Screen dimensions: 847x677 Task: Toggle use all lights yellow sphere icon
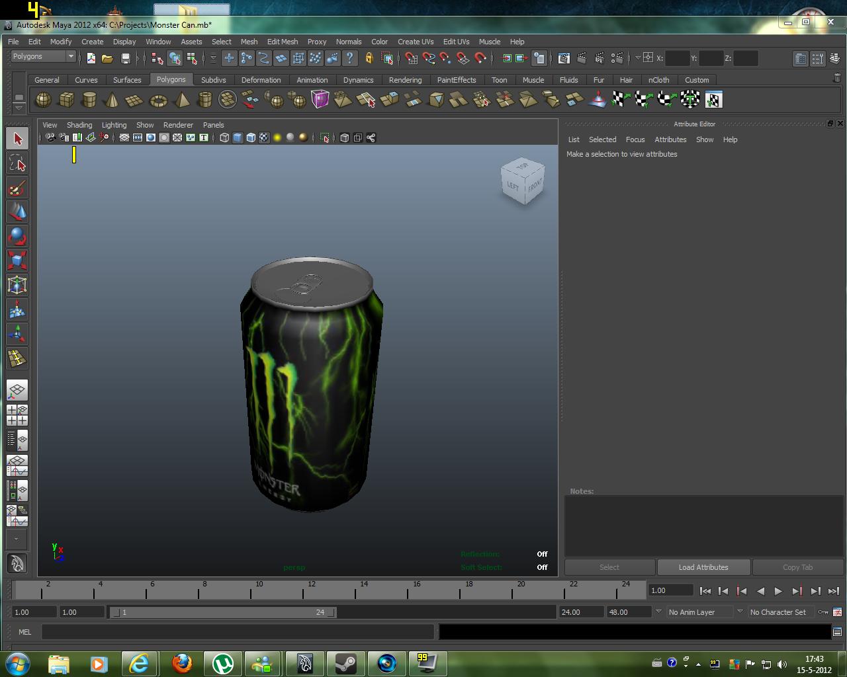[x=277, y=138]
